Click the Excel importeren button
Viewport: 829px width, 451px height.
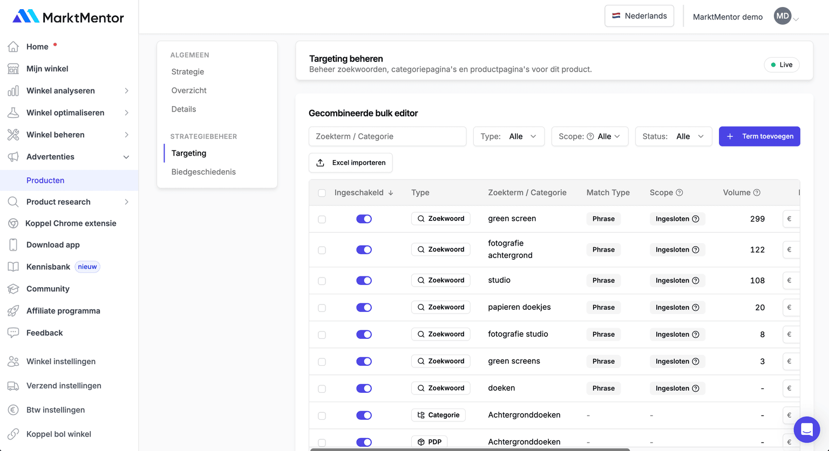pyautogui.click(x=350, y=163)
